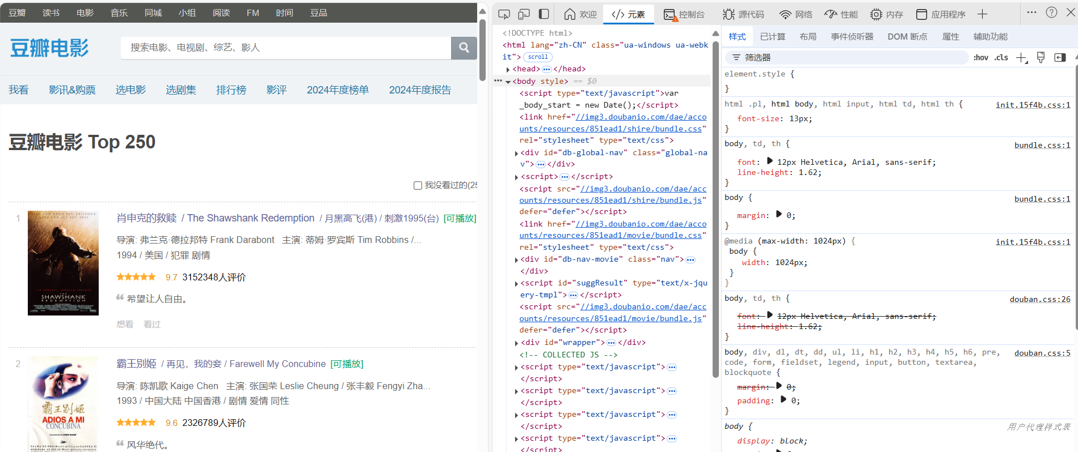Open the 性能 (Performance) tab
Screen dimensions: 1078x452
click(841, 14)
